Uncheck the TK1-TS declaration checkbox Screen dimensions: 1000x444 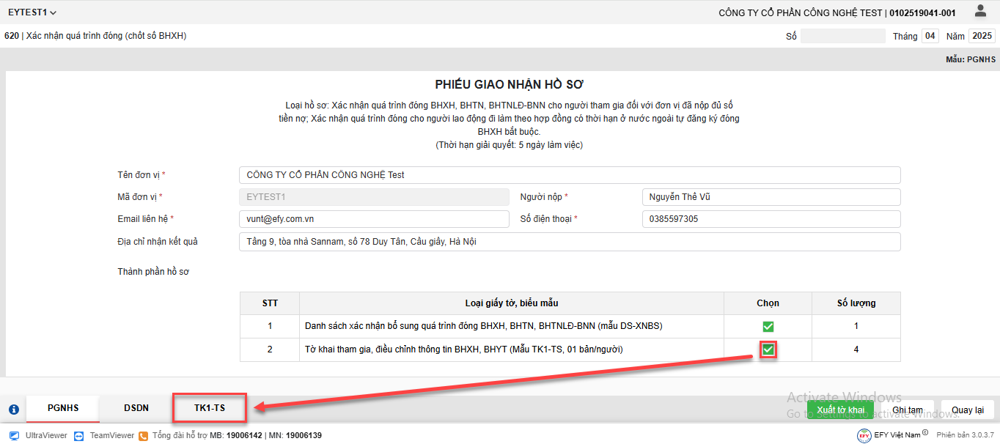click(x=768, y=349)
